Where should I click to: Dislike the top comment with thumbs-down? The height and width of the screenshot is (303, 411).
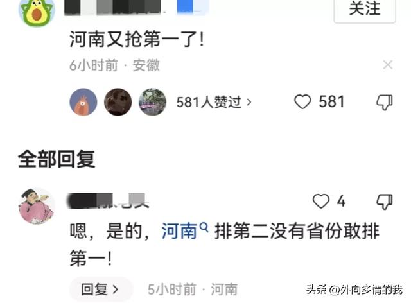click(x=384, y=102)
